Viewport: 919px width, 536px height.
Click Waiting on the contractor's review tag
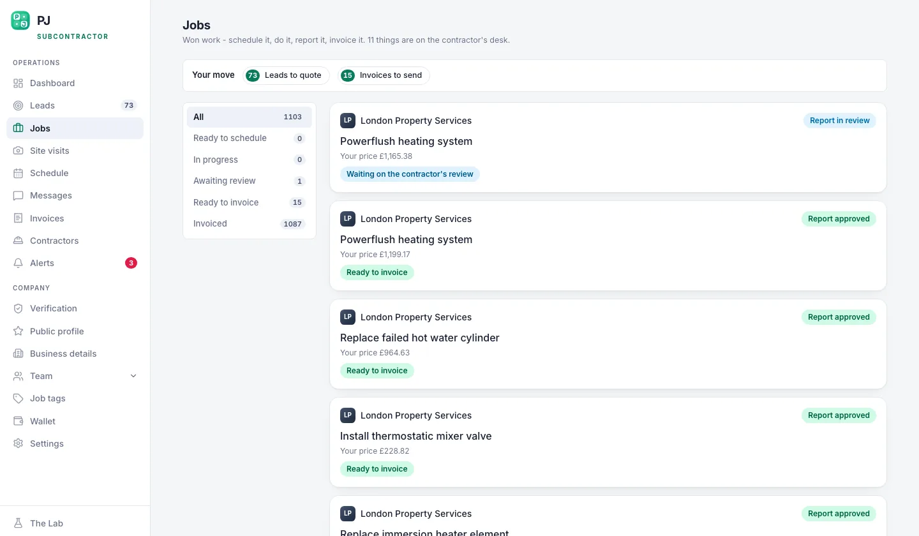(x=410, y=174)
